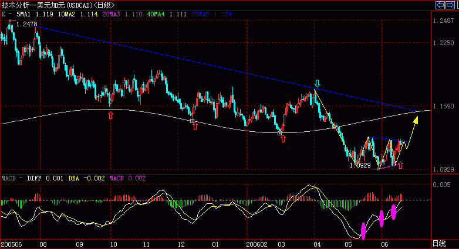Click the 03 month axis label
This screenshot has height=249, width=459.
281,244
